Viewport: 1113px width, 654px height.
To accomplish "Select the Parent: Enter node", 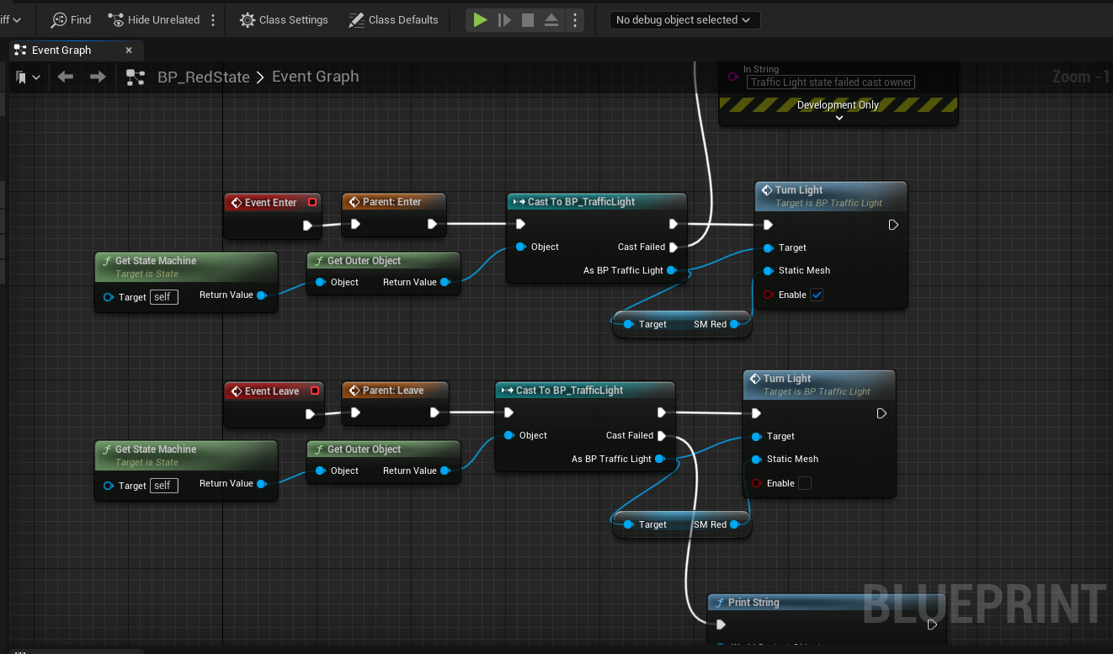I will (x=393, y=202).
